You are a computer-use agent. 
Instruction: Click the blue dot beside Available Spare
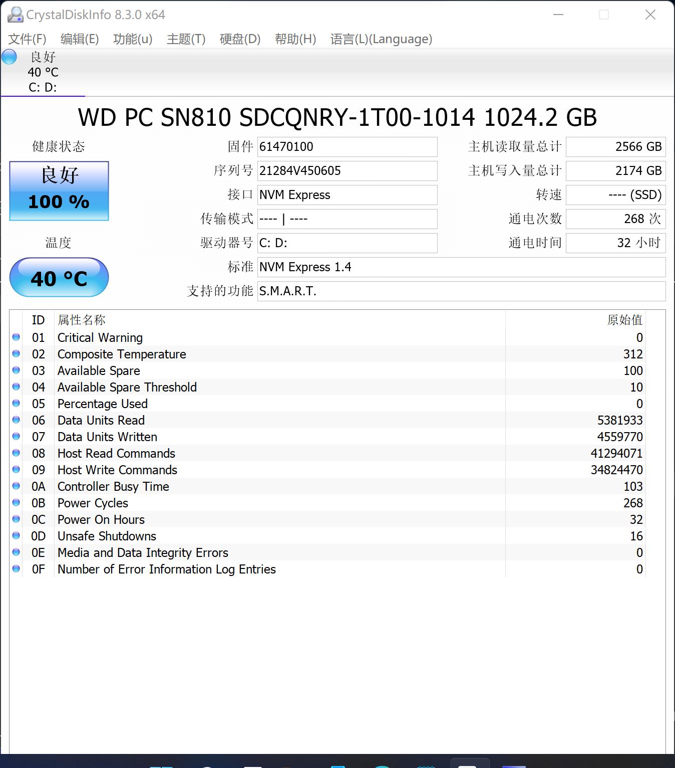(17, 370)
